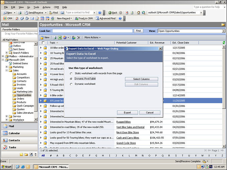Image resolution: width=227 pixels, height=170 pixels.
Task: Open the More Actions dropdown
Action: (92, 38)
